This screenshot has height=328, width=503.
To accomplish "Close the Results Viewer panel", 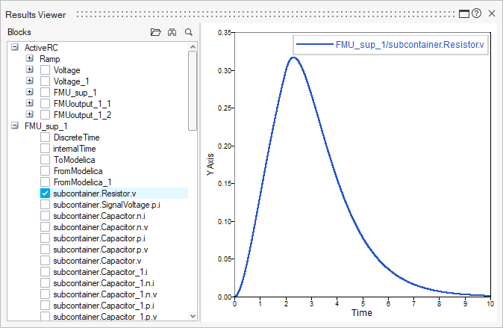I will (x=491, y=13).
